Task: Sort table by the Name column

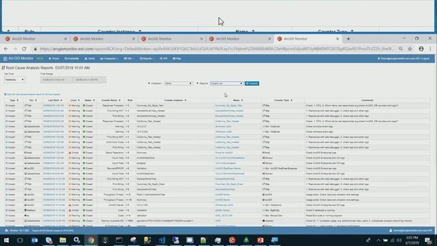Action: click(x=238, y=100)
